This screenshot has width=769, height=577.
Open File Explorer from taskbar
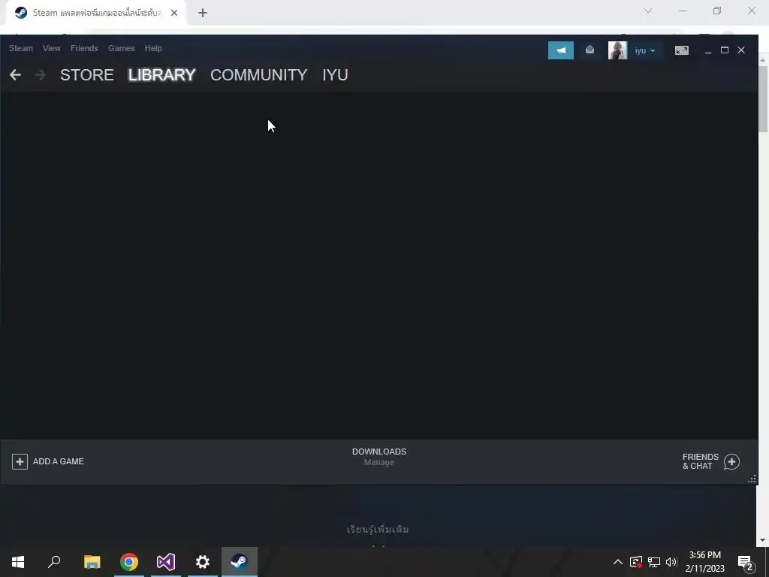click(92, 562)
